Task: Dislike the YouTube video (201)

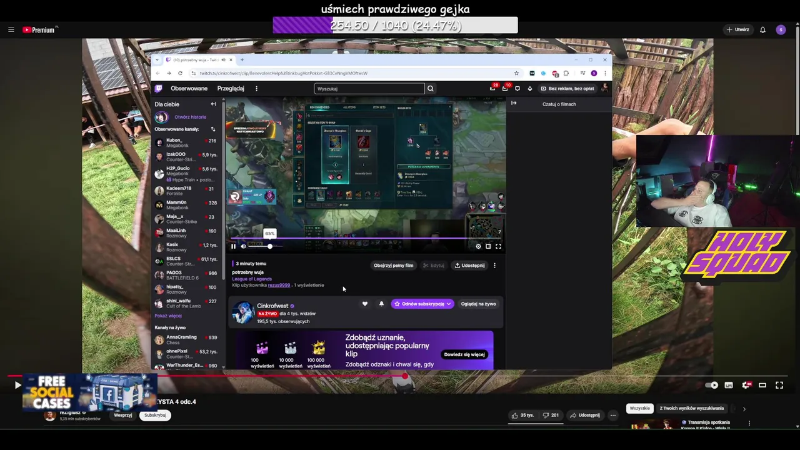Action: pyautogui.click(x=550, y=415)
